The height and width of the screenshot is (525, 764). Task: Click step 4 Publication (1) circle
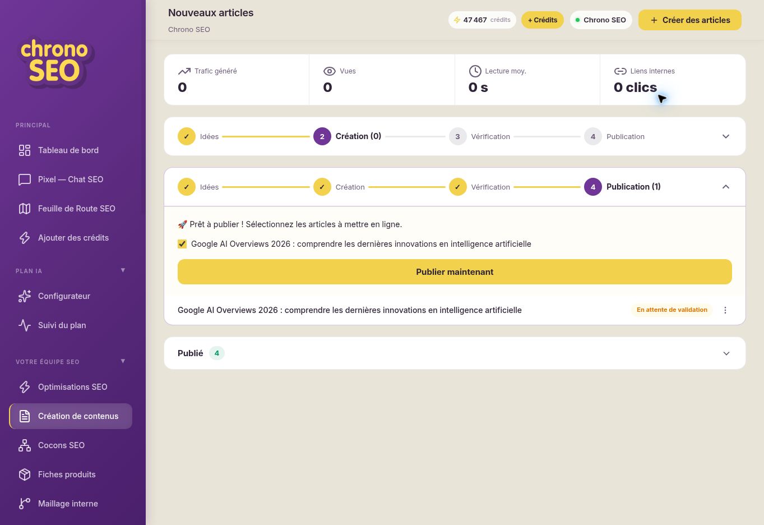[593, 187]
